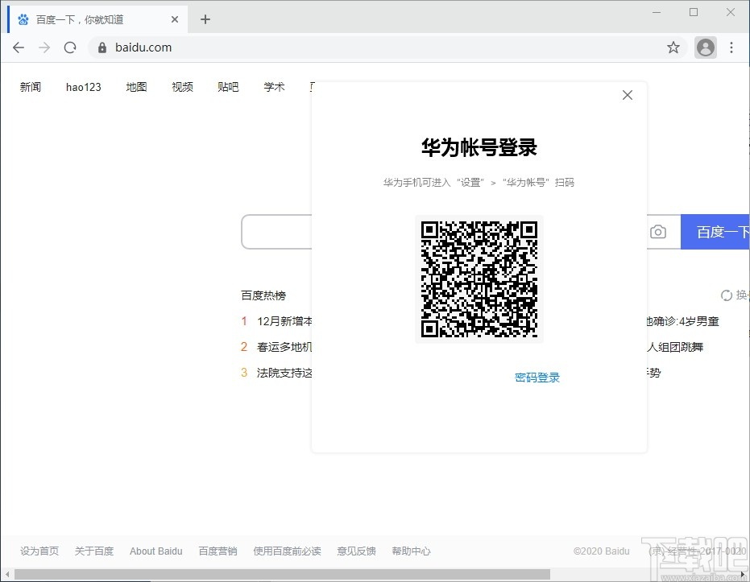Click the 换一换 refresh icon beside hot list

click(x=727, y=295)
